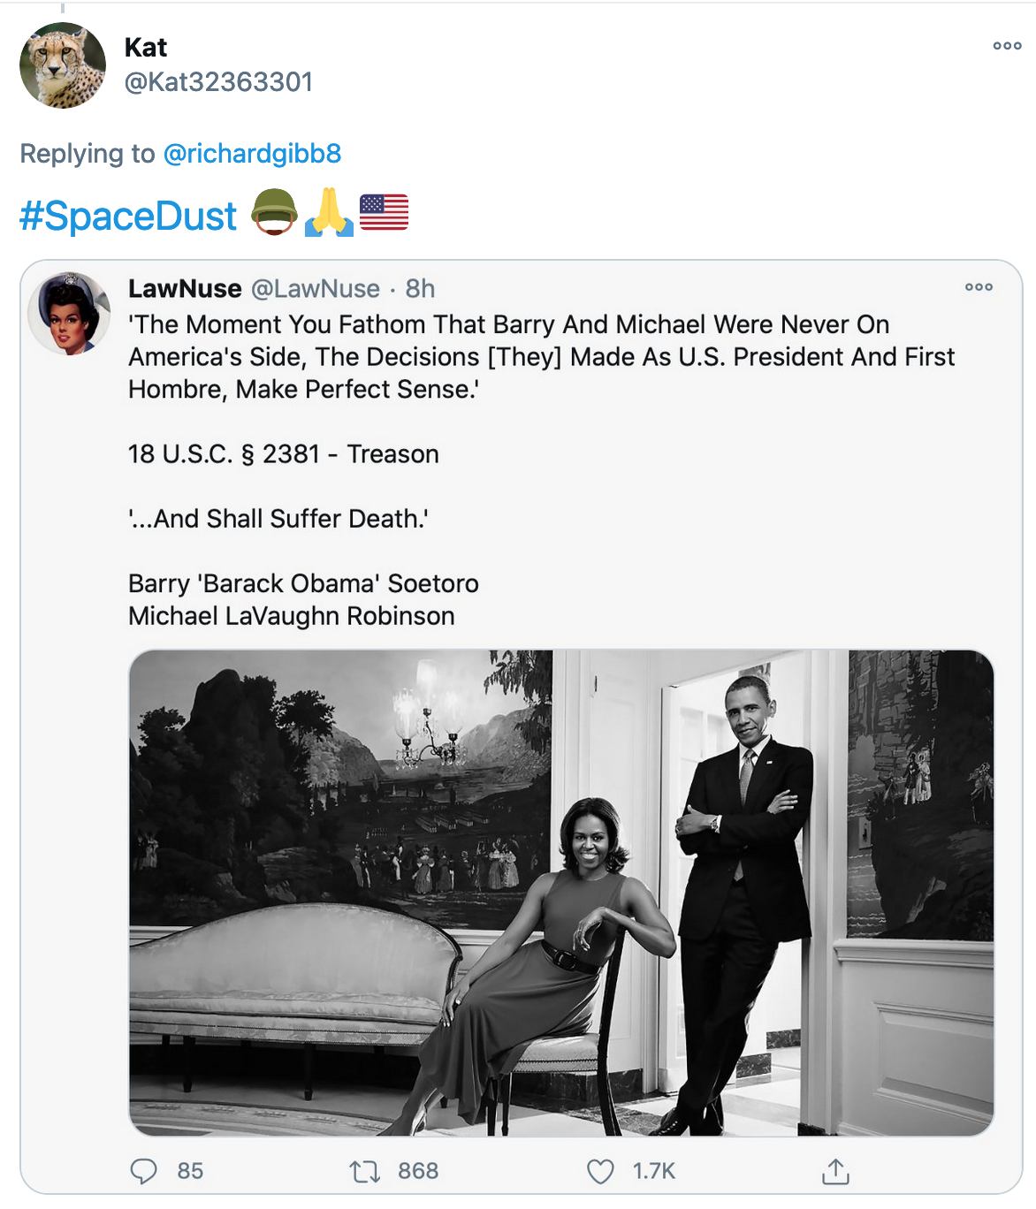Click the @Kat32363301 handle
The image size is (1036, 1209).
click(218, 82)
